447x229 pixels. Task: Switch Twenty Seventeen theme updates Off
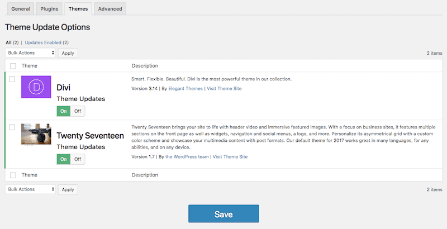[78, 159]
